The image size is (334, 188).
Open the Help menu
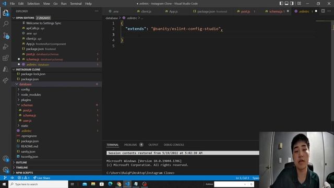(x=88, y=4)
